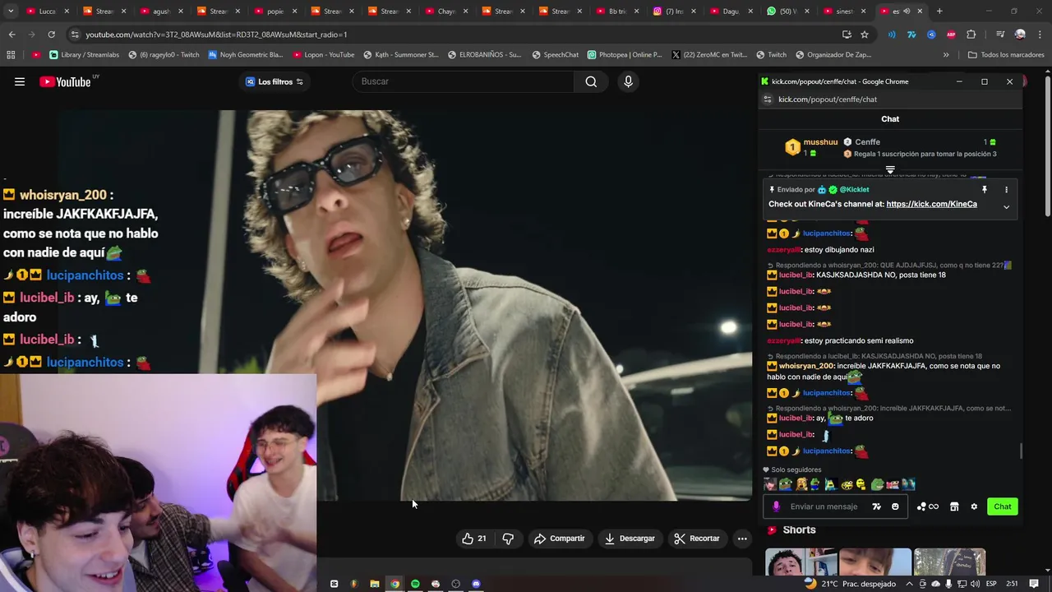The height and width of the screenshot is (592, 1052).
Task: Open the Chrome profile avatar
Action: 1020,35
